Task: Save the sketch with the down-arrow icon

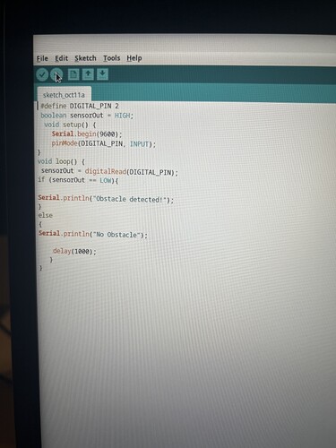Action: click(x=102, y=74)
